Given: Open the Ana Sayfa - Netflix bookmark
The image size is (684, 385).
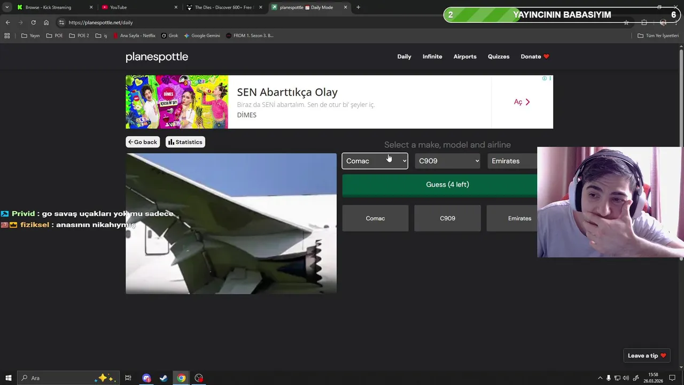Looking at the screenshot, I should [134, 36].
